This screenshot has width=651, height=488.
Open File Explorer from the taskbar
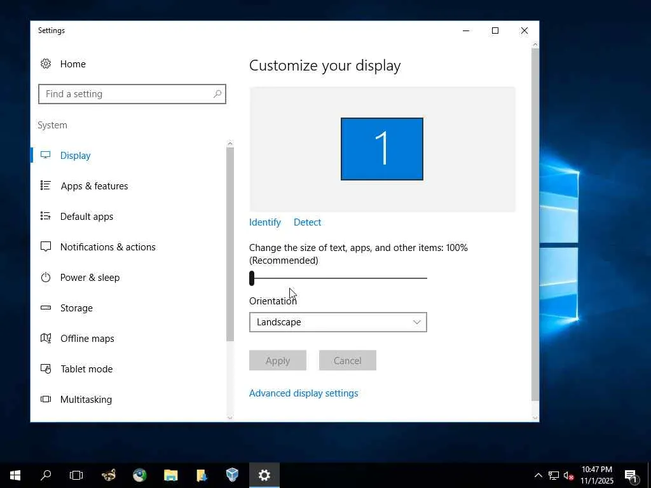point(170,475)
